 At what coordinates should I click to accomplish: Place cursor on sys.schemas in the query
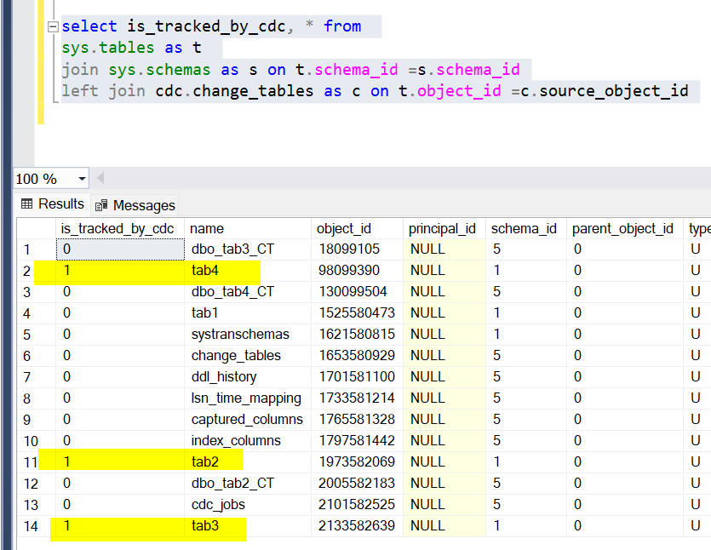159,70
